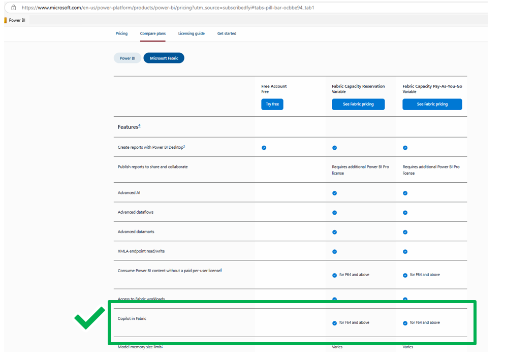Click Capacity Reservation checkmark for Copilot in Fabric

point(335,323)
